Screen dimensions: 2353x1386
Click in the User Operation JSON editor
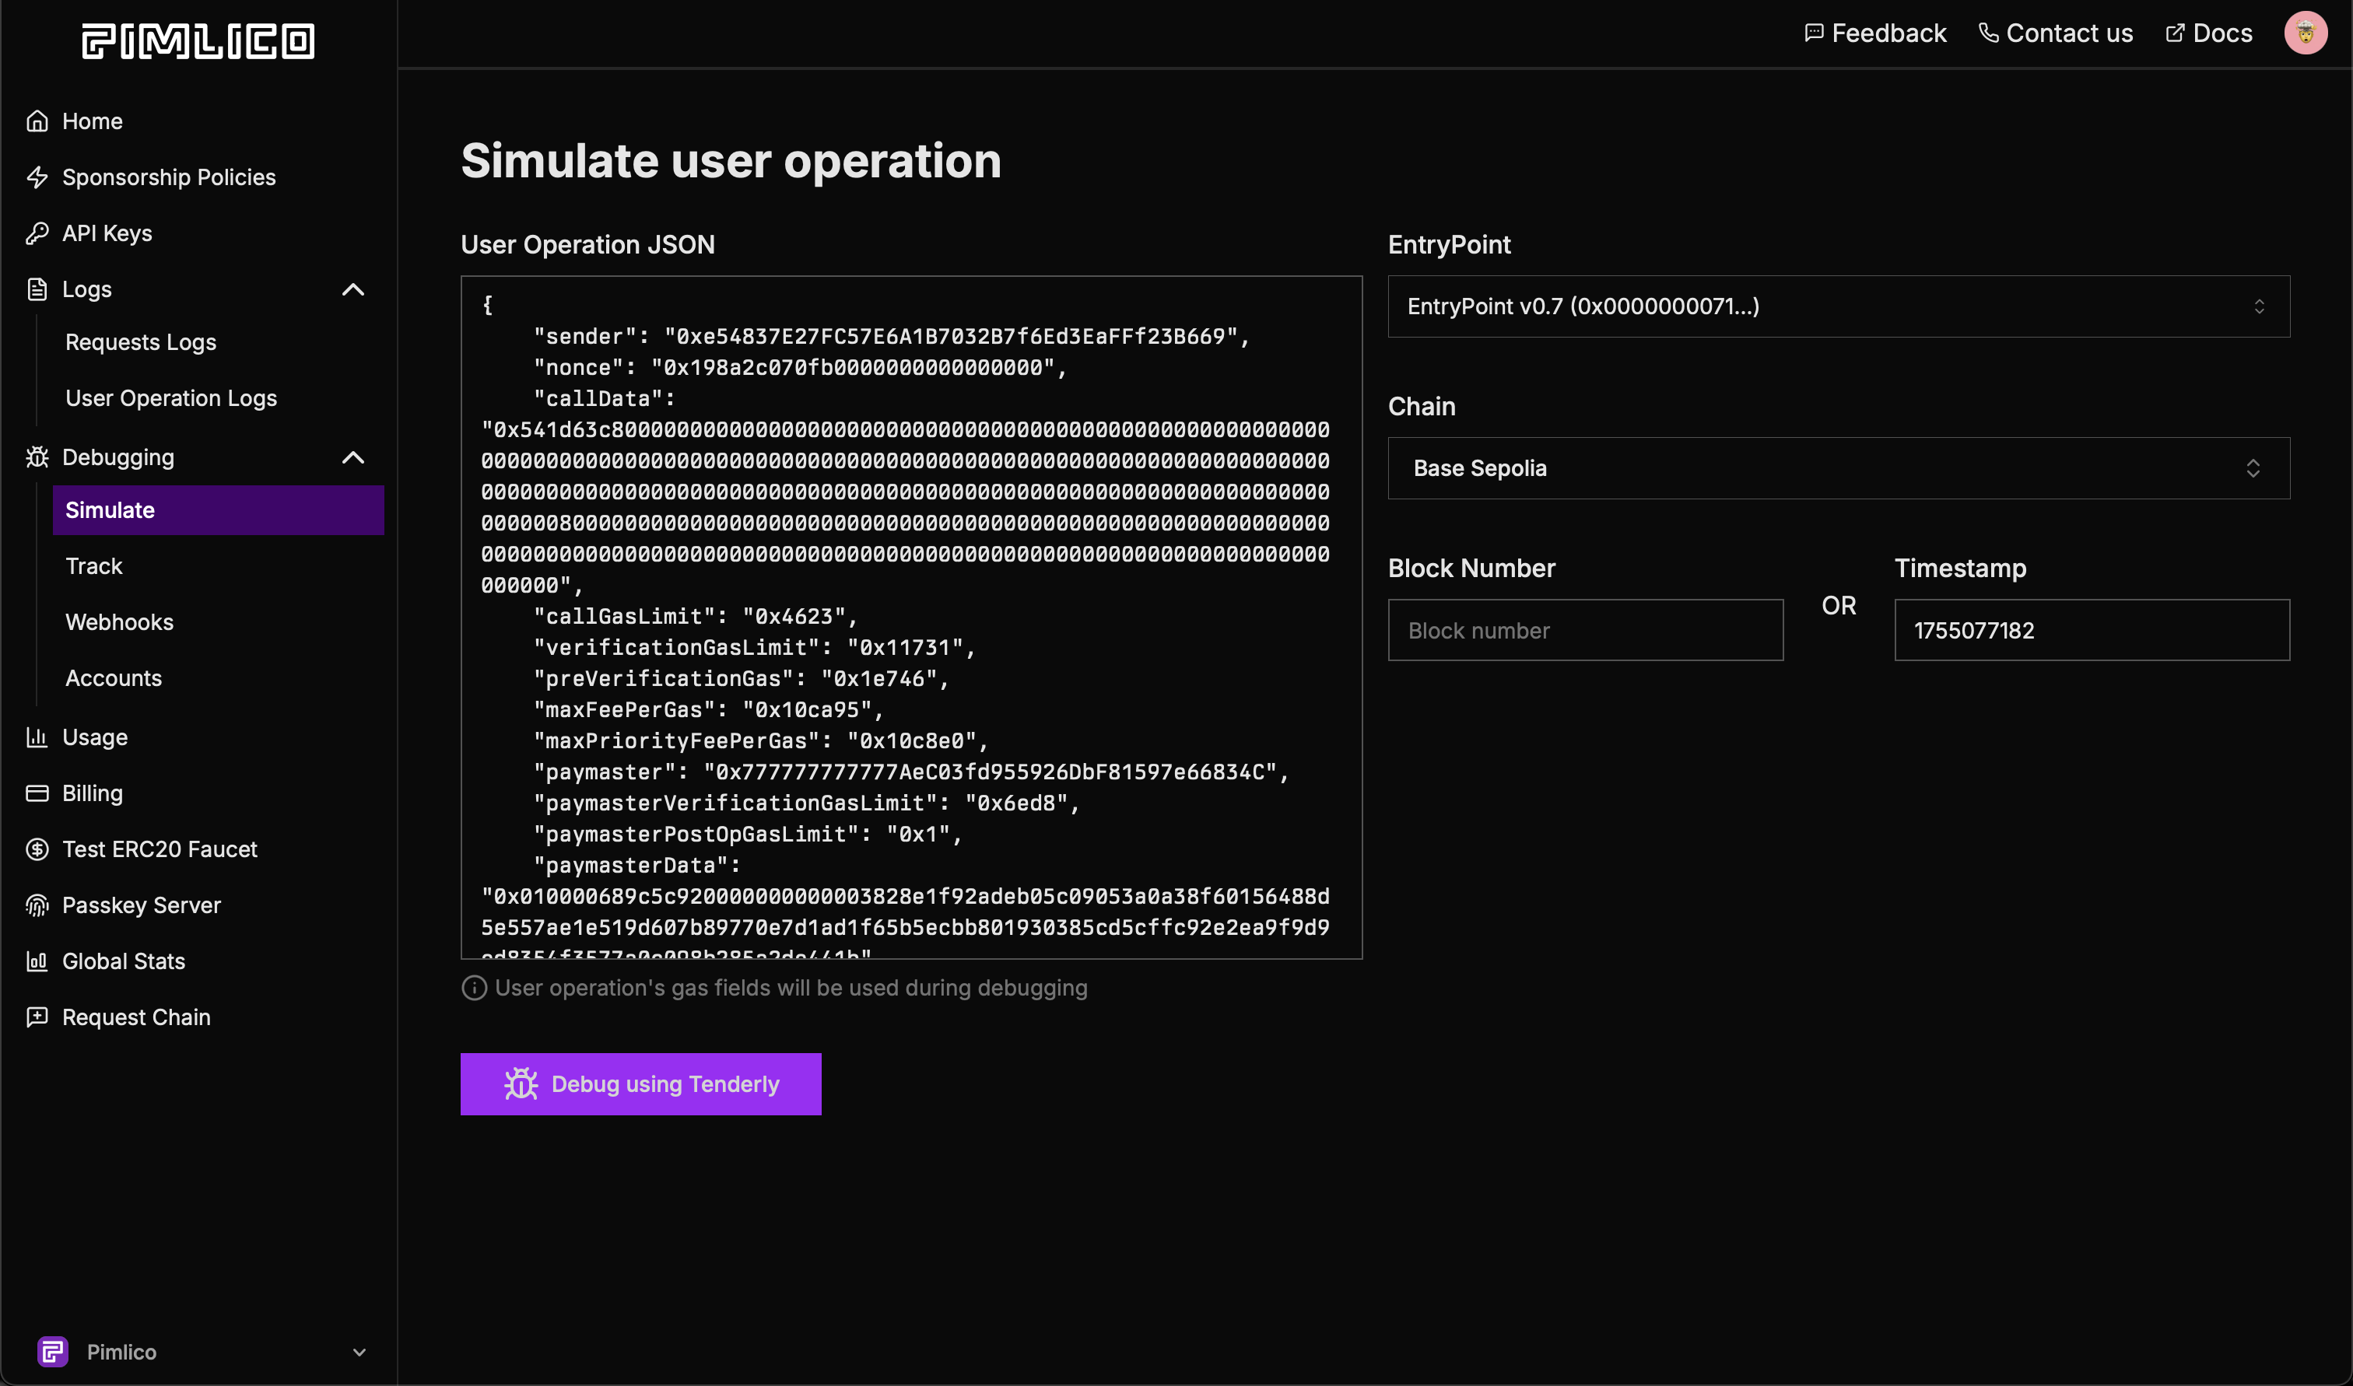tap(912, 618)
